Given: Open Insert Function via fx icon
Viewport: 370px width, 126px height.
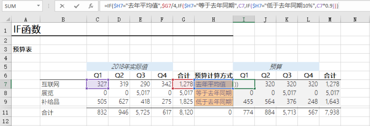Looking at the screenshot, I should click(x=91, y=6).
